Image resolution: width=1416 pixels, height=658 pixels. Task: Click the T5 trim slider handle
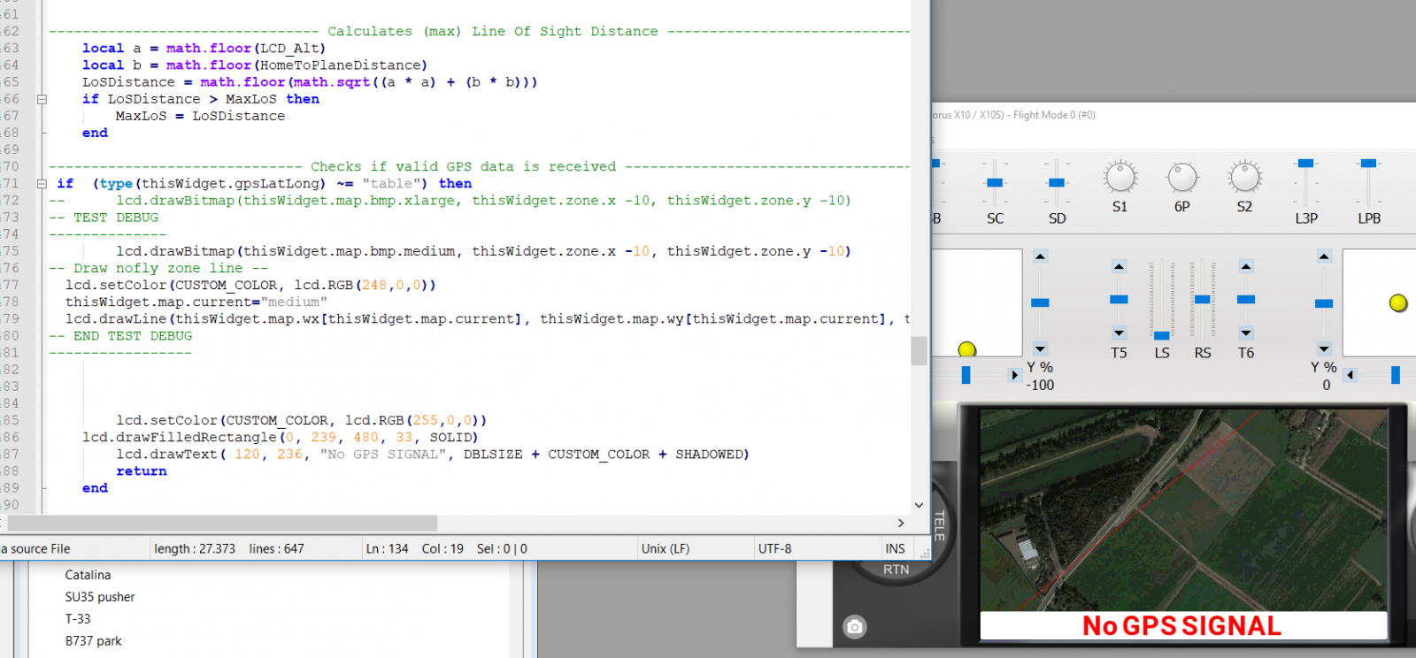[x=1119, y=300]
